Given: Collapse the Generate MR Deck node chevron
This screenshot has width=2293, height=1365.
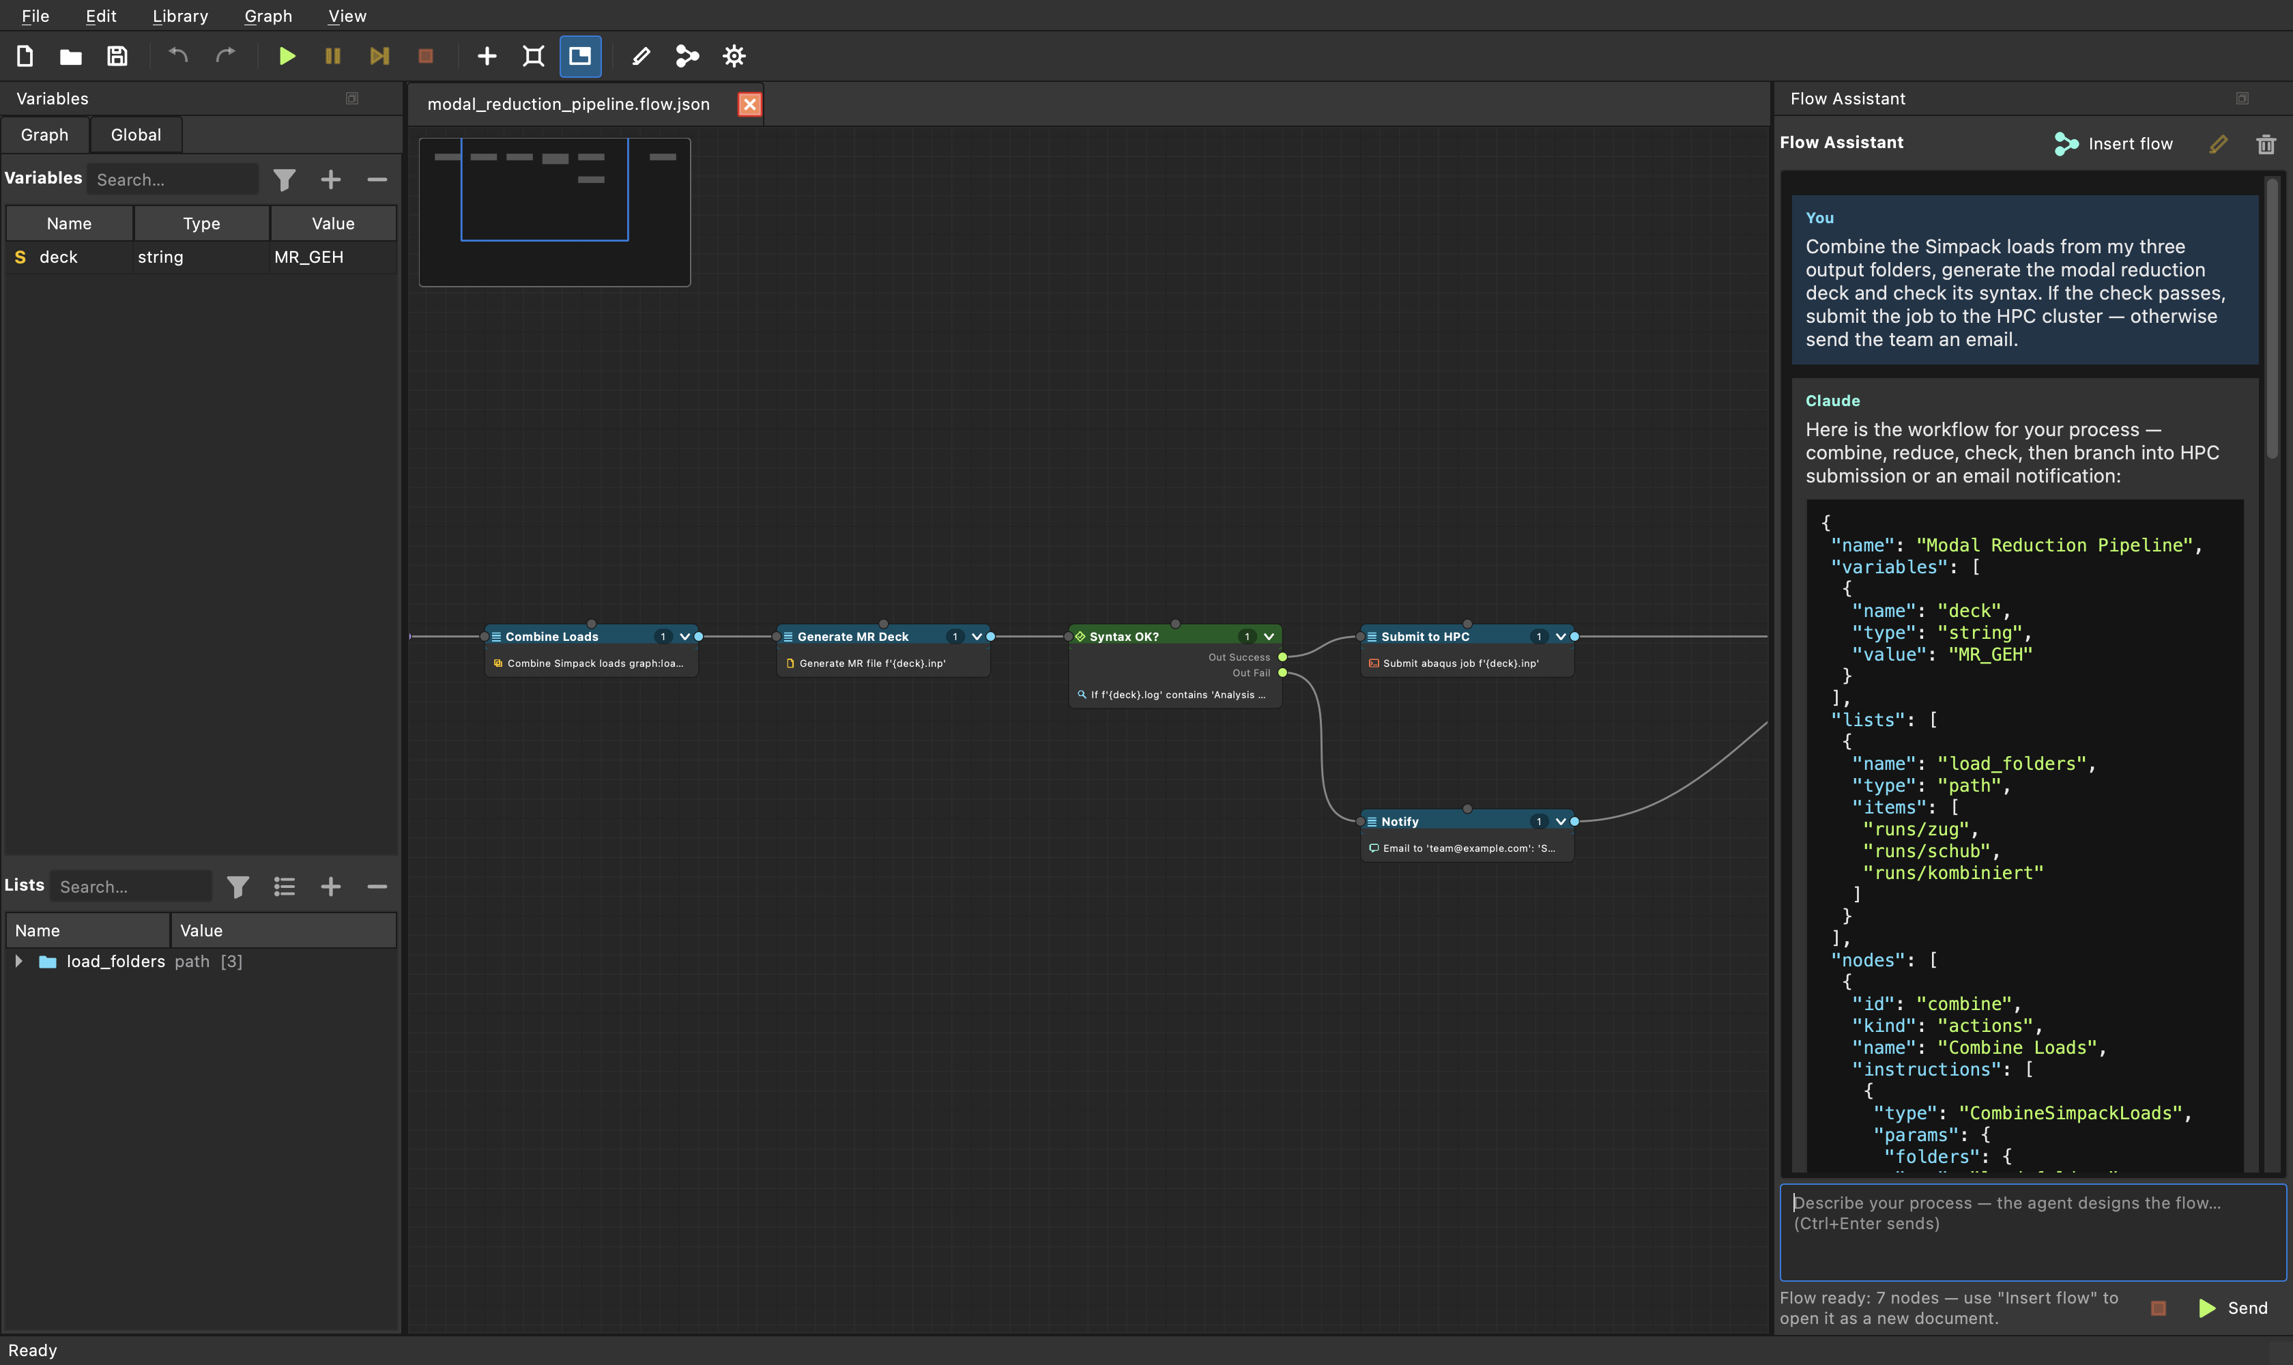Looking at the screenshot, I should [x=977, y=637].
